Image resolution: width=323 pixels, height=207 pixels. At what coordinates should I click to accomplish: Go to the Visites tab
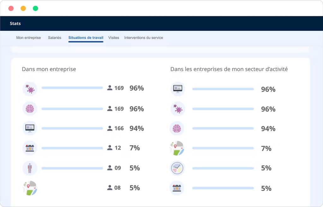click(114, 38)
